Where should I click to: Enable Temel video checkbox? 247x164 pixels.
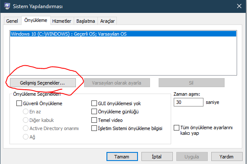tap(94, 120)
